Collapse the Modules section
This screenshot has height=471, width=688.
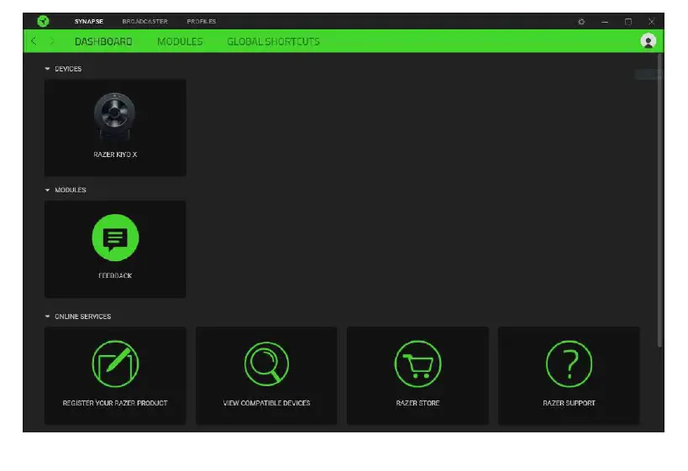(47, 190)
